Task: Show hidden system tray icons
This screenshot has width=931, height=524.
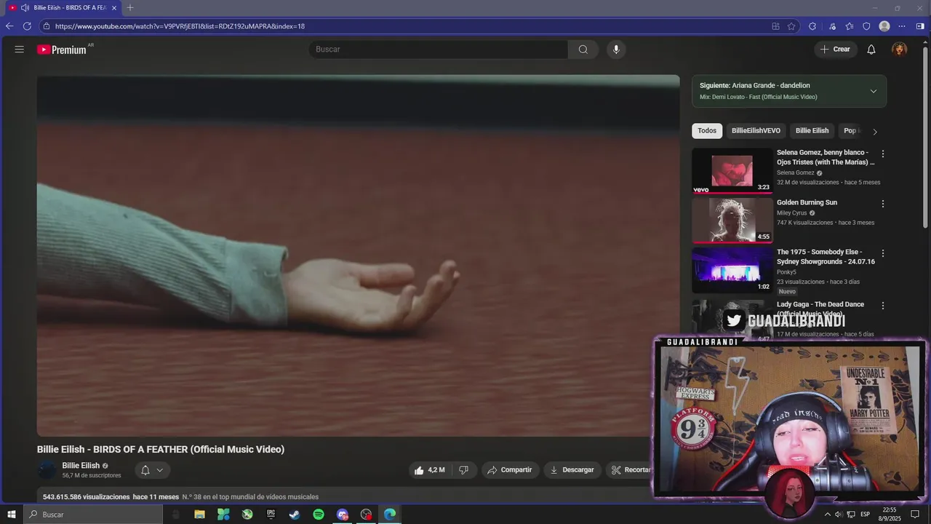Action: point(827,515)
